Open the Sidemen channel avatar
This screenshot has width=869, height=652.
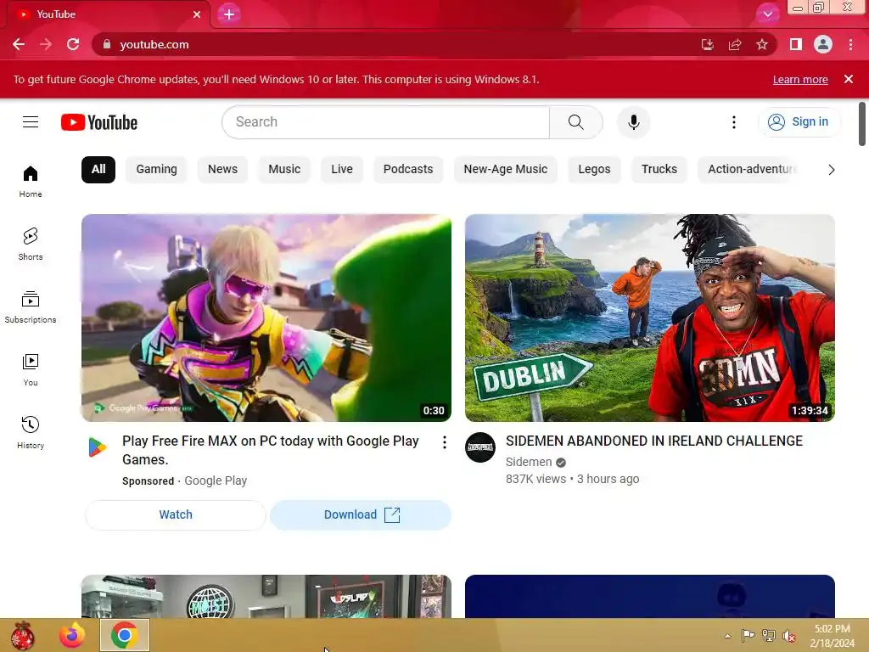(480, 447)
